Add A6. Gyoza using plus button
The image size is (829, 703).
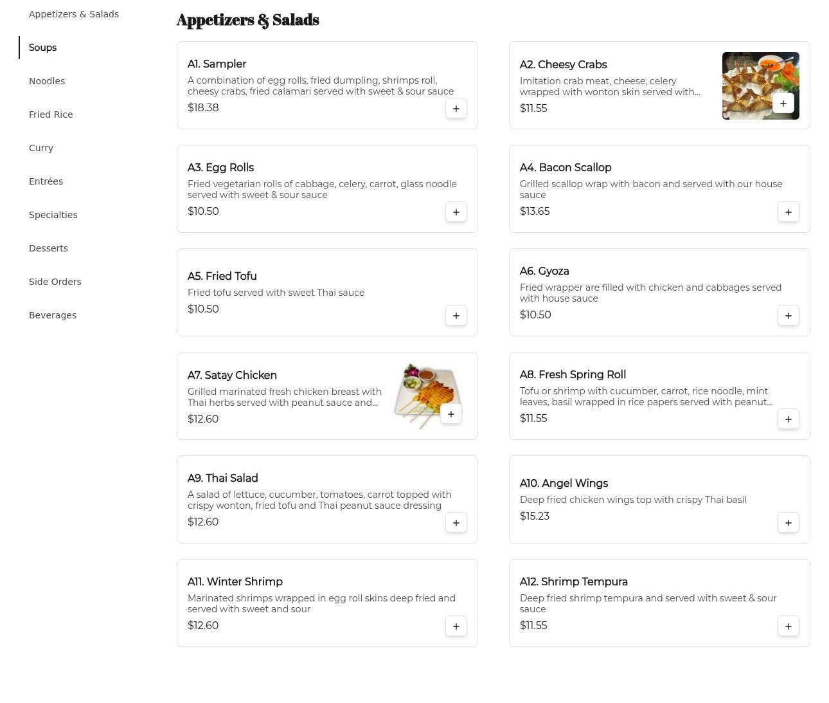click(x=788, y=316)
